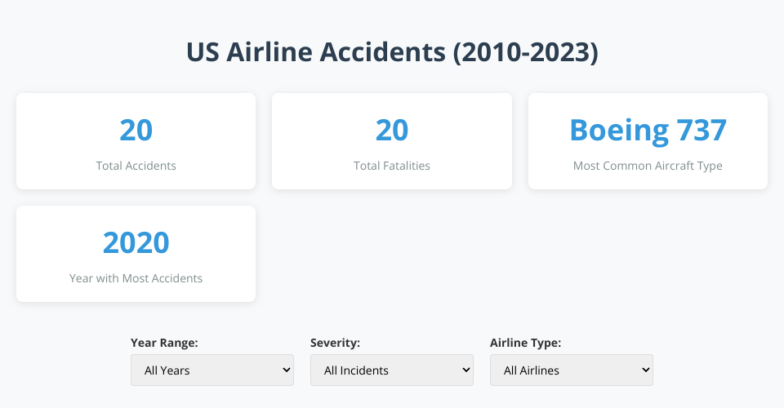Click the "Severity:" label
This screenshot has height=408, width=784.
[335, 343]
